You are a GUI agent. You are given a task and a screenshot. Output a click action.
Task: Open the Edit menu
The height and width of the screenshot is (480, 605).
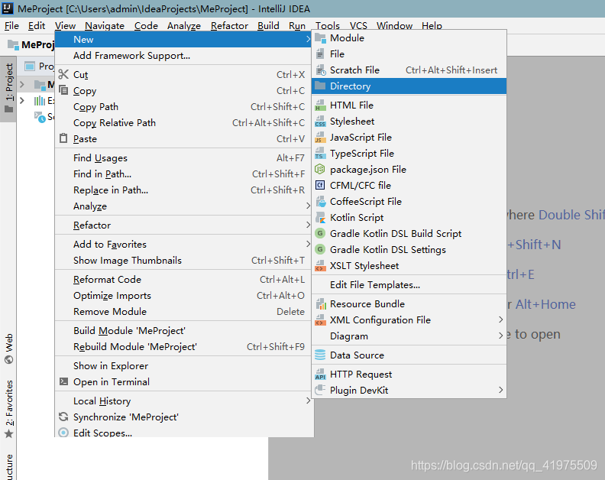pos(37,26)
